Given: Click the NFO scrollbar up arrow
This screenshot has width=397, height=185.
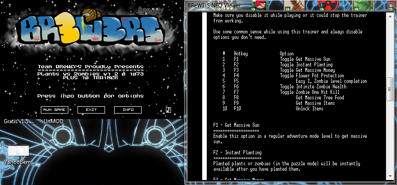Looking at the screenshot, I should click(x=390, y=16).
